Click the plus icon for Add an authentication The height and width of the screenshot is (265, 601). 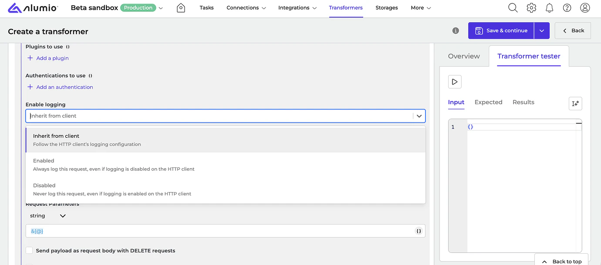pyautogui.click(x=30, y=87)
